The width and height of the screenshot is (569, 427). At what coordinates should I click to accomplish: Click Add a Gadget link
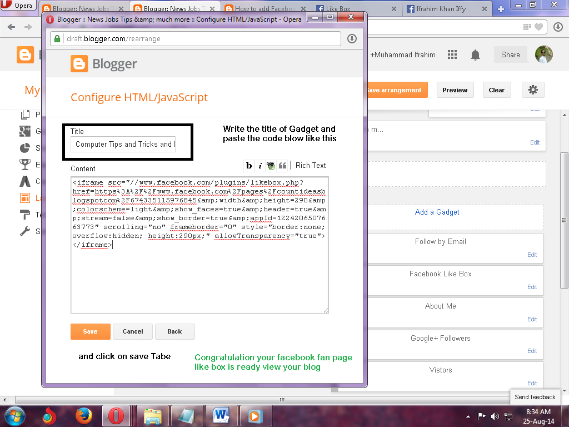click(x=437, y=212)
